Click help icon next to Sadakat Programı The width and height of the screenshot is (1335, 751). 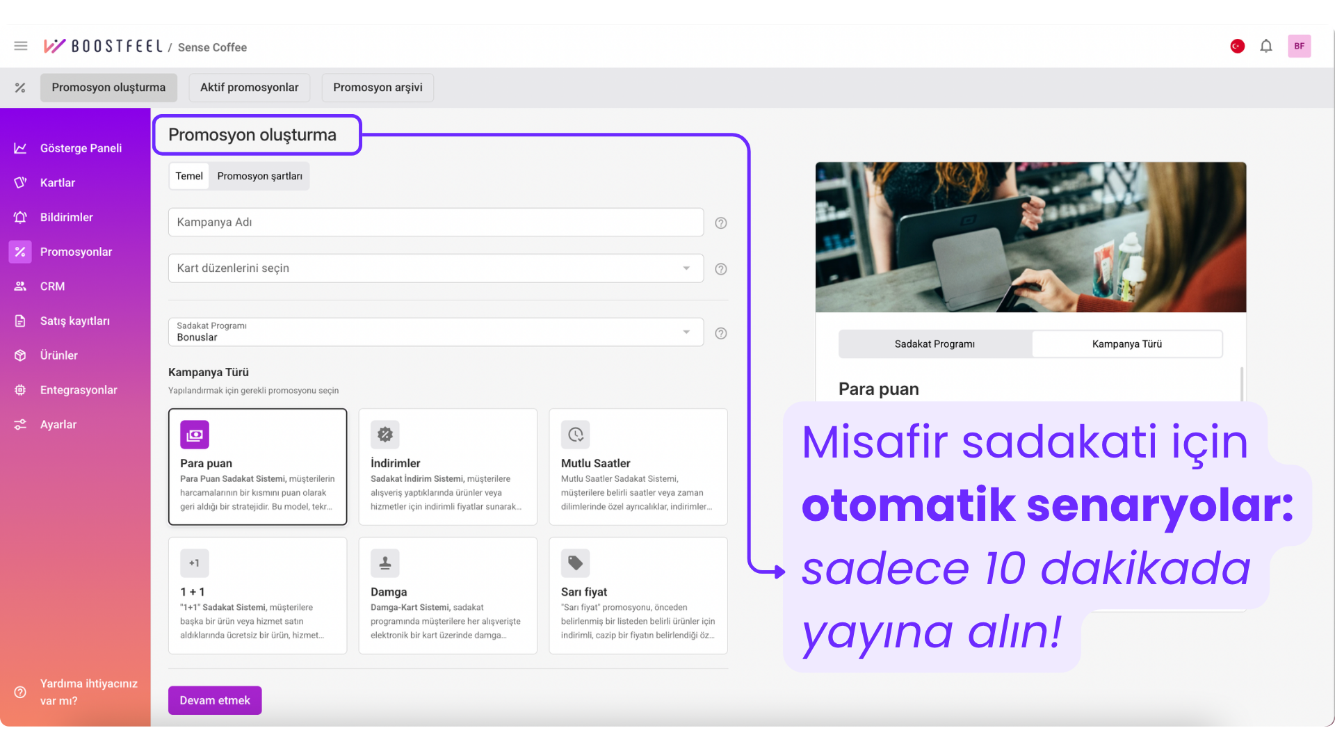(x=721, y=333)
